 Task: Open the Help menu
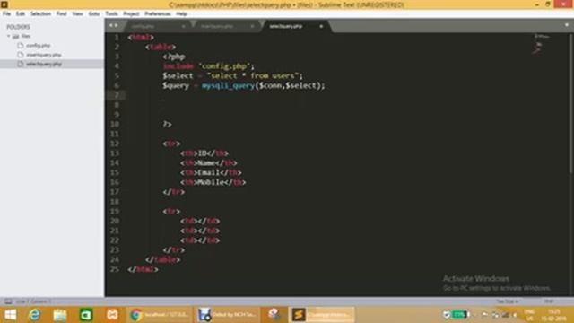181,14
